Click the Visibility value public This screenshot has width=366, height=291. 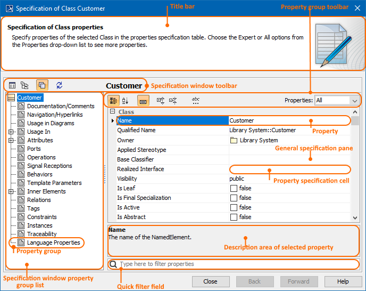point(237,179)
